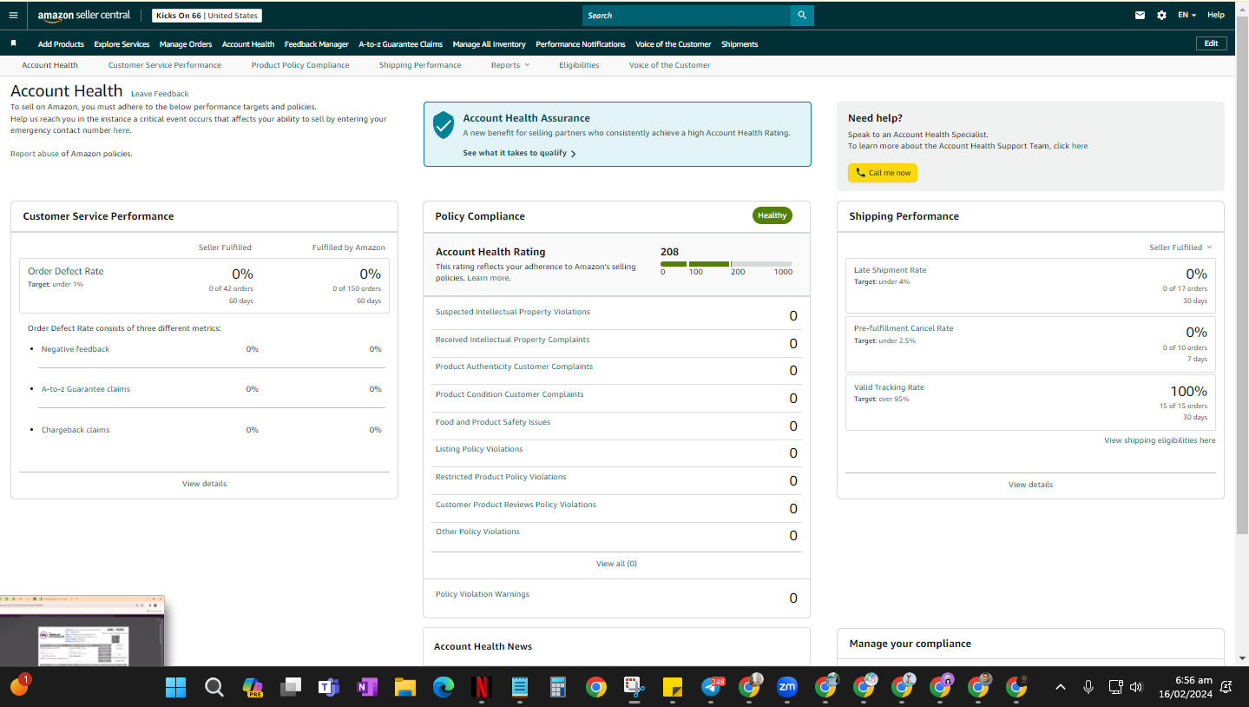Open Suspected Intellectual Property Violations row
The height and width of the screenshot is (707, 1249).
click(x=616, y=315)
